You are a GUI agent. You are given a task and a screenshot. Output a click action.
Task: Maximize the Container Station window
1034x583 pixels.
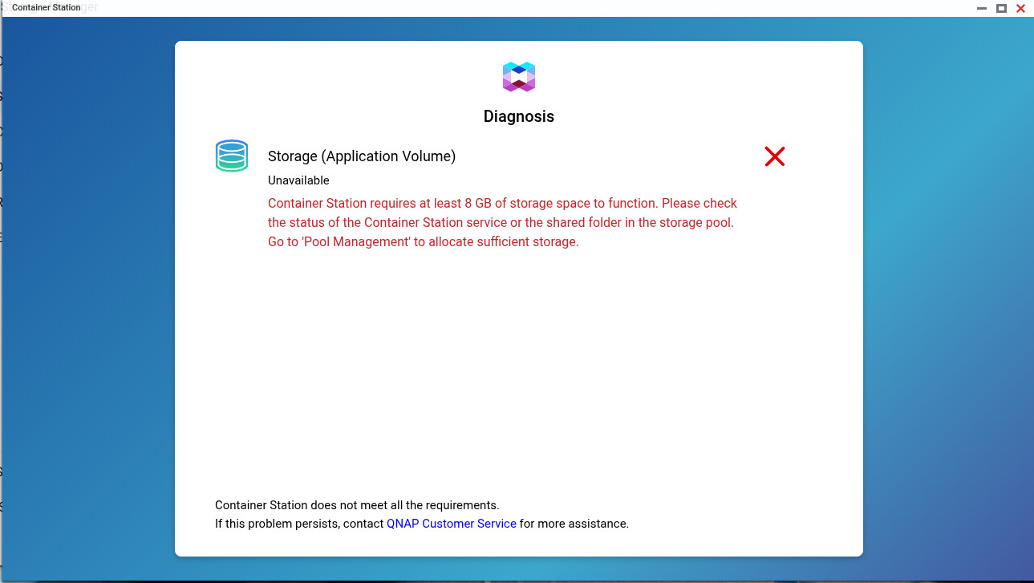[x=1001, y=8]
